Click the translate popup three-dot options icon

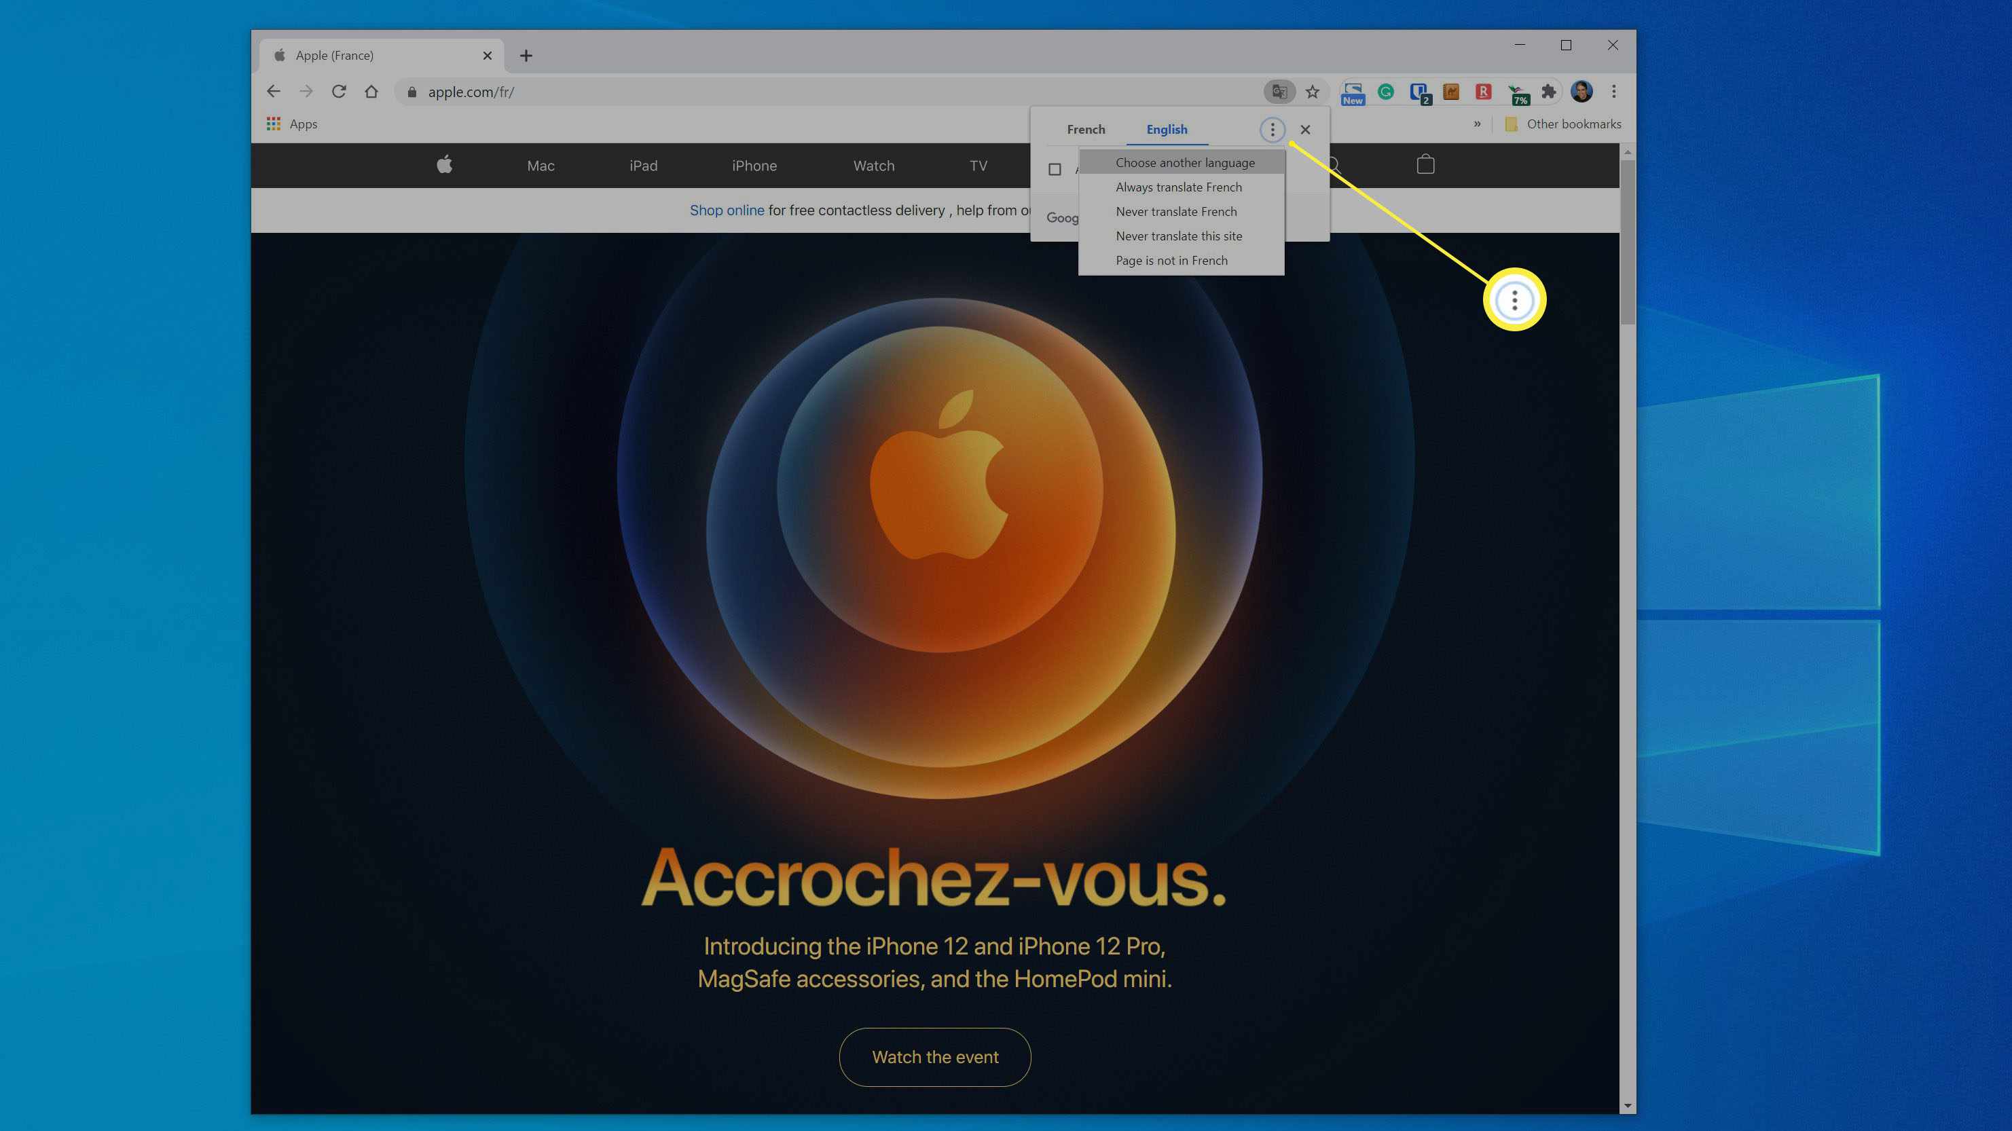click(1271, 128)
